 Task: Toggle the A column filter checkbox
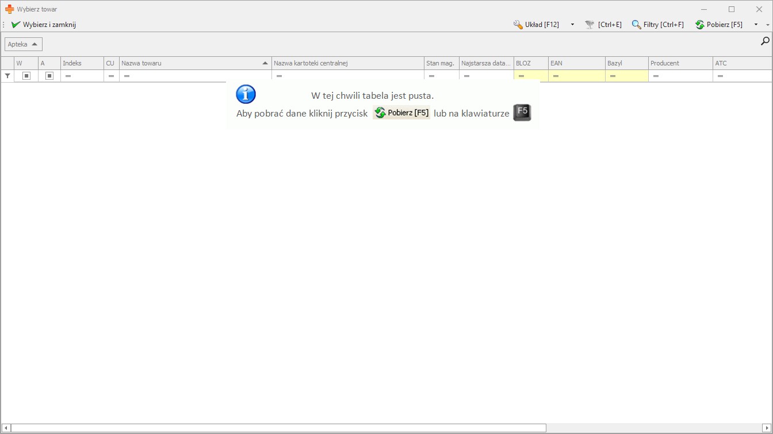pyautogui.click(x=49, y=76)
